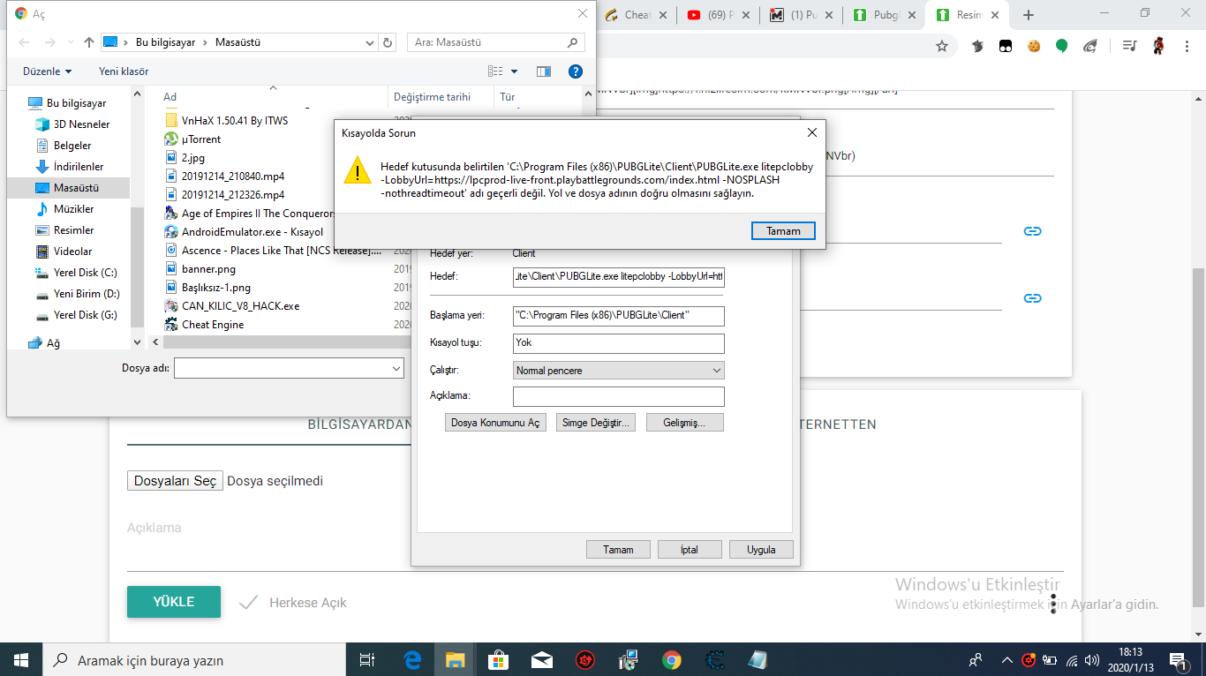Viewport: 1206px width, 676px height.
Task: Click İptal in the properties window
Action: tap(689, 549)
